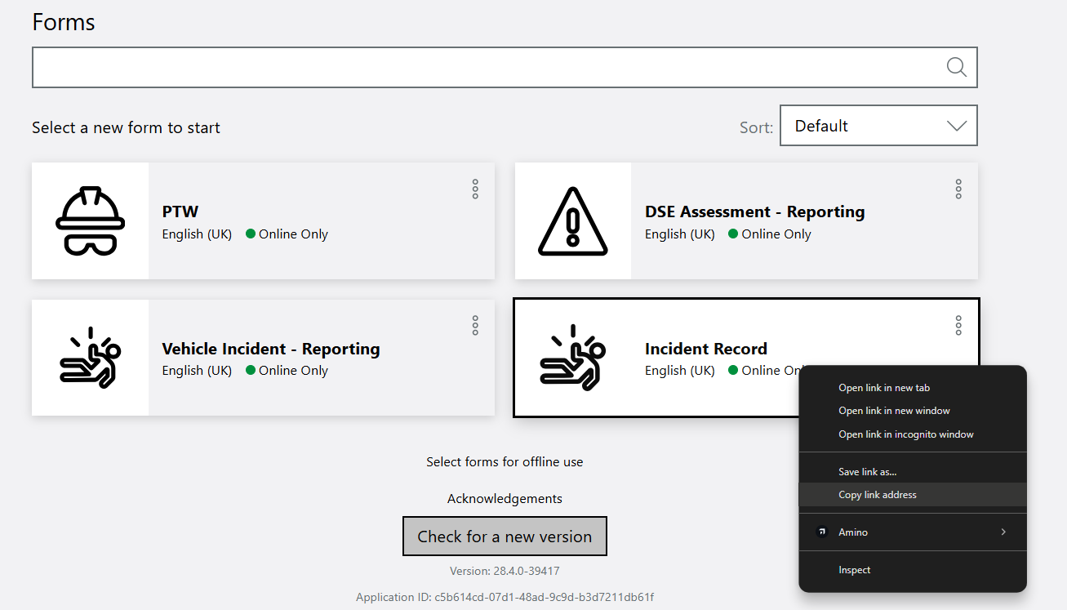Screen dimensions: 1067x610
Task: Choose Open link in new tab
Action: [884, 388]
